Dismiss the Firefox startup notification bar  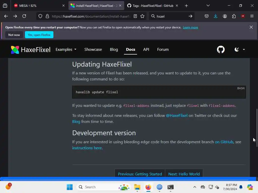pyautogui.click(x=251, y=27)
